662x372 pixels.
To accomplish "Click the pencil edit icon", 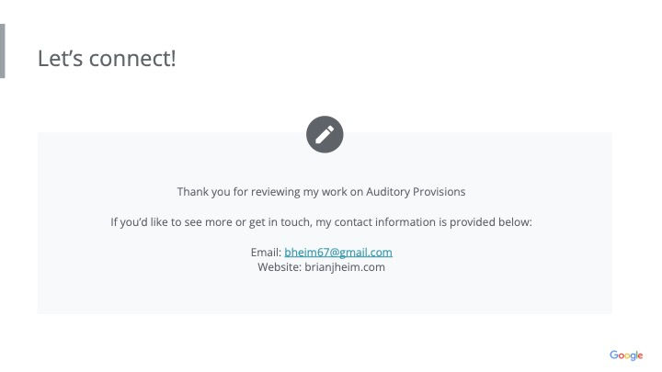I will tap(325, 134).
